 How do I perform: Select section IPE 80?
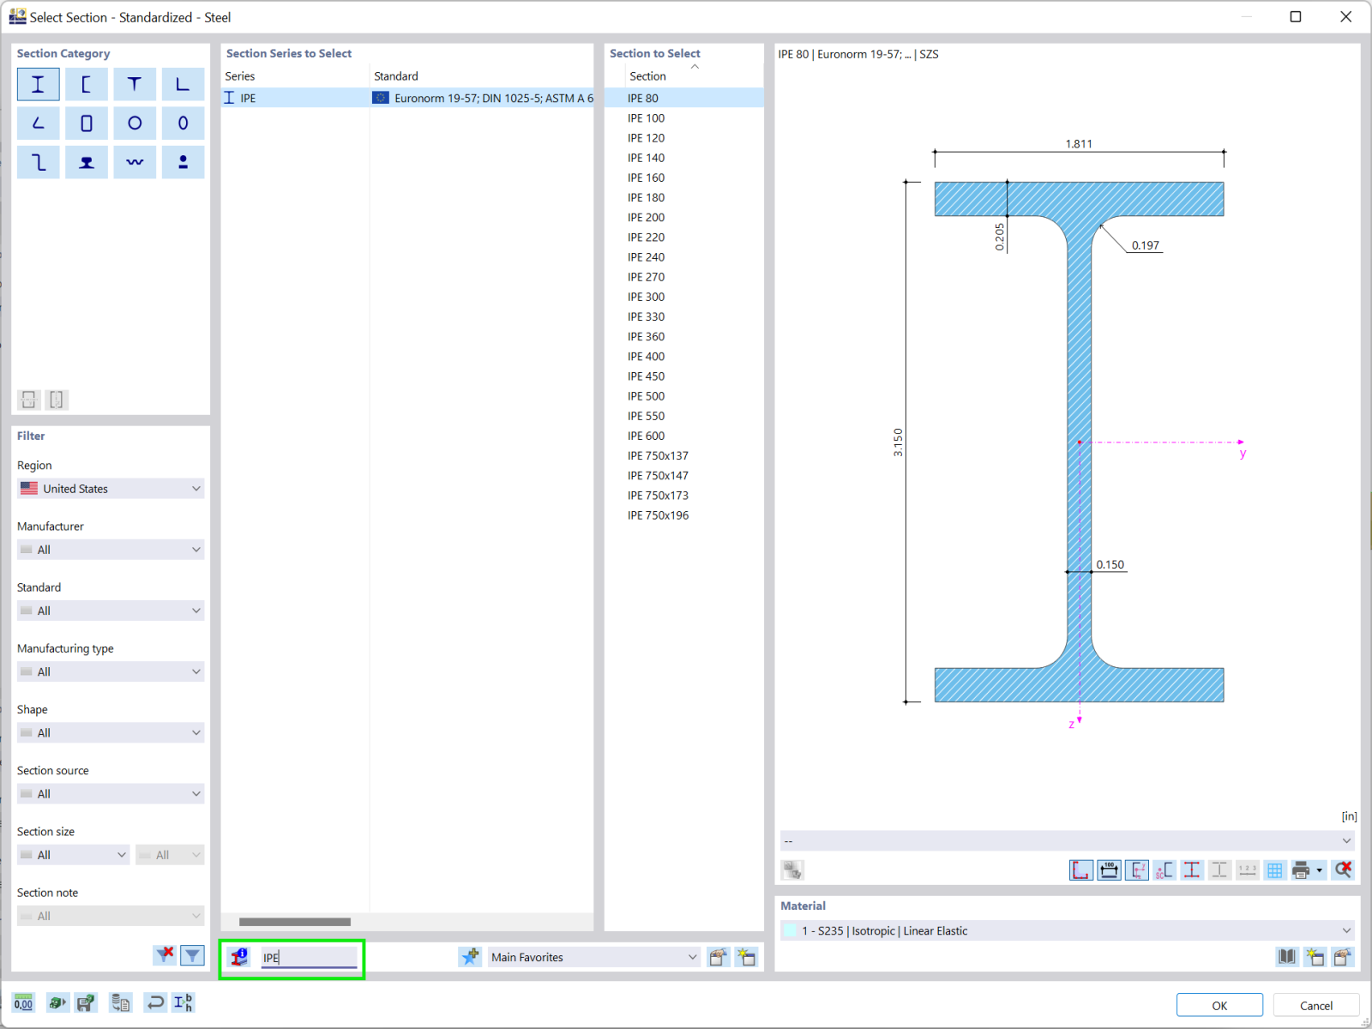[683, 98]
